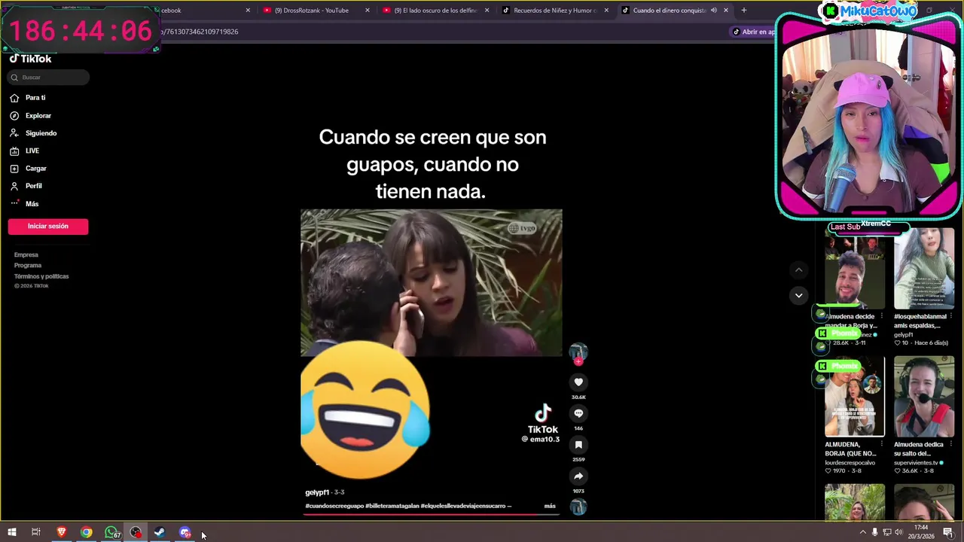Switch to the Facebook tab
The width and height of the screenshot is (964, 542).
tap(203, 11)
